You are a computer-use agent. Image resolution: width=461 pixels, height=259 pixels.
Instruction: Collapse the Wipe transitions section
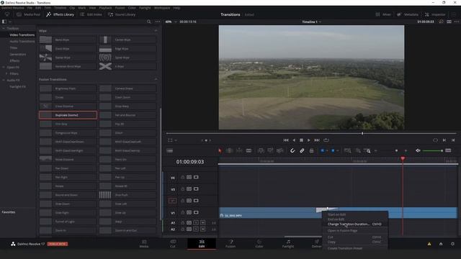coord(156,30)
